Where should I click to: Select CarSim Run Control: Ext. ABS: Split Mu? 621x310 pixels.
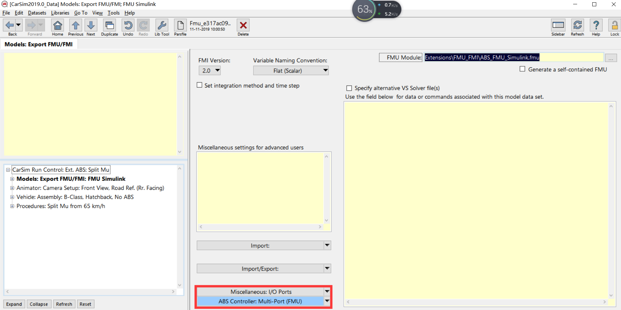point(61,170)
